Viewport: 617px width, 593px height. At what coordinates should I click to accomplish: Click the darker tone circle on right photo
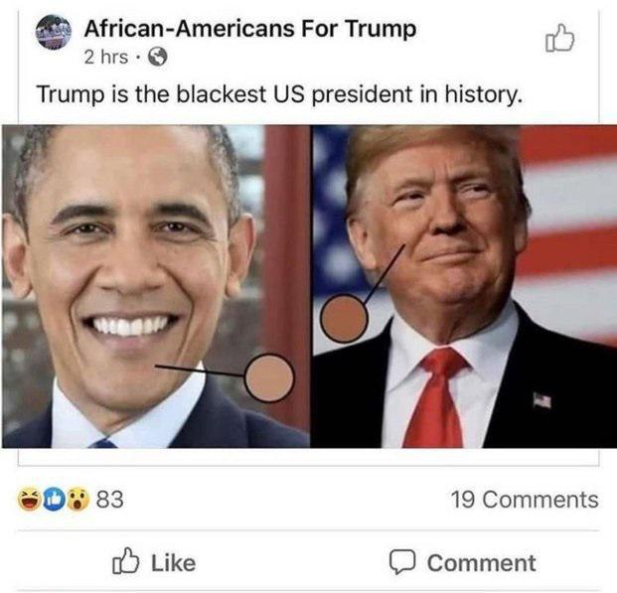coord(345,318)
